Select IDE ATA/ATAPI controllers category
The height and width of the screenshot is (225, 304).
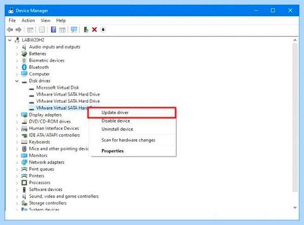(54, 135)
